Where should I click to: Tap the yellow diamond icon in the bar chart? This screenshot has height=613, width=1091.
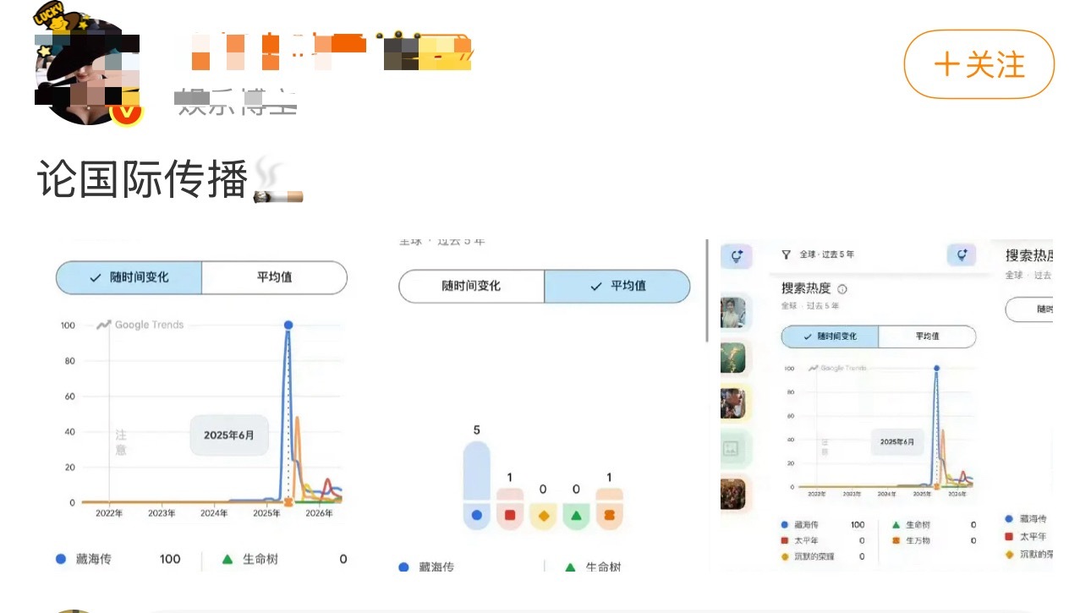543,514
